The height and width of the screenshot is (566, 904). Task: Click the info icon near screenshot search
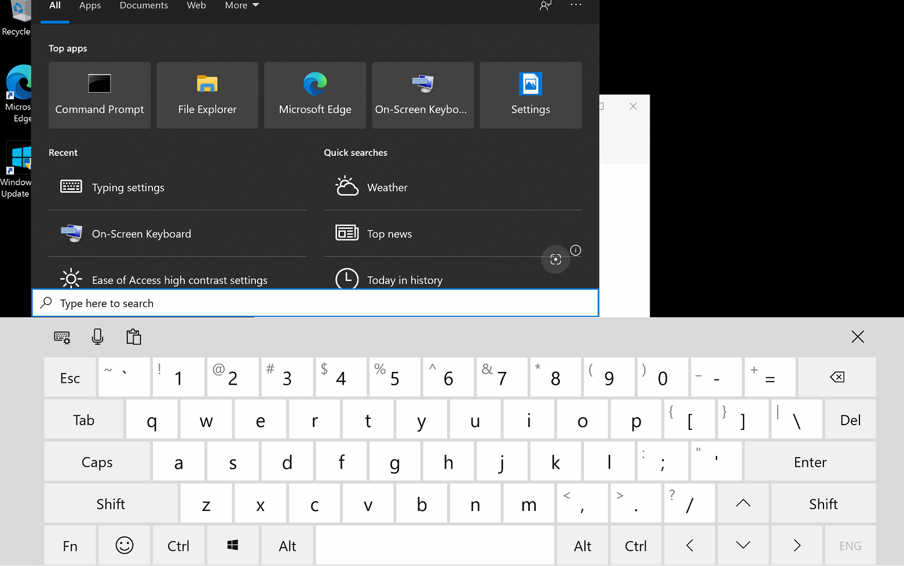(x=576, y=250)
